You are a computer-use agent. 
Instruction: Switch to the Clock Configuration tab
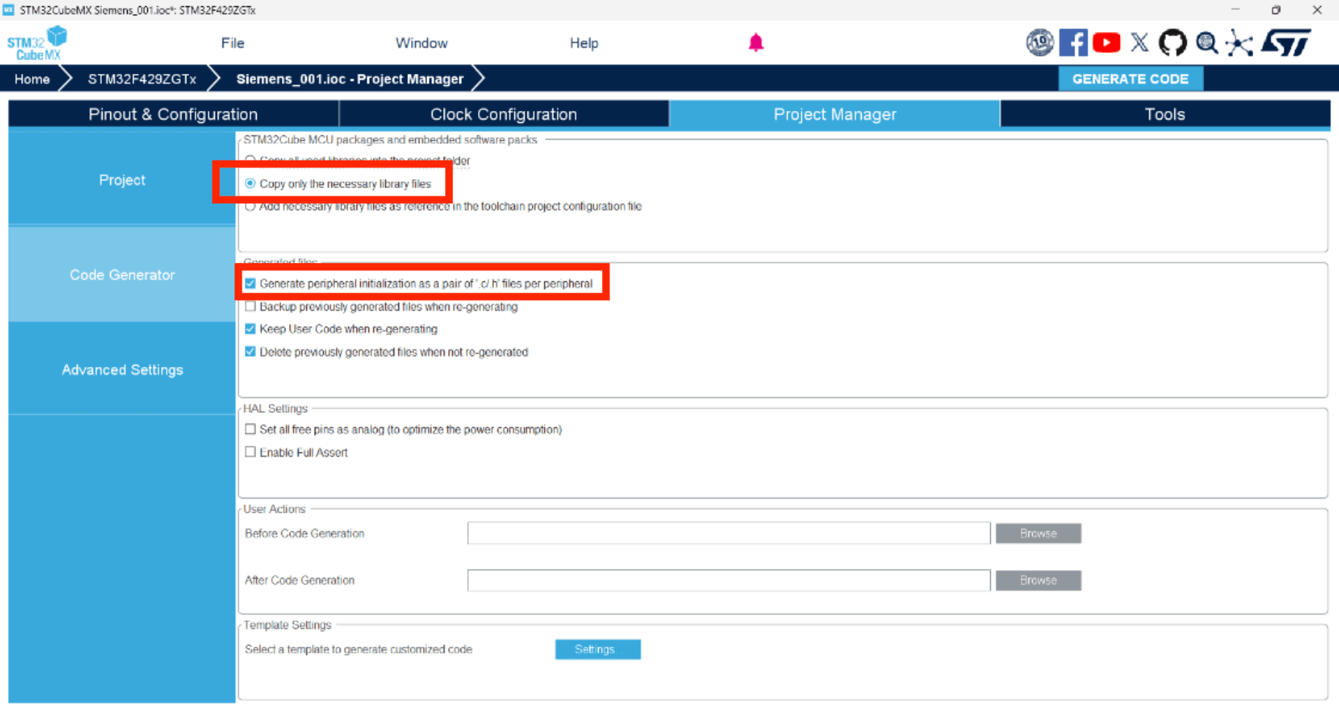503,114
